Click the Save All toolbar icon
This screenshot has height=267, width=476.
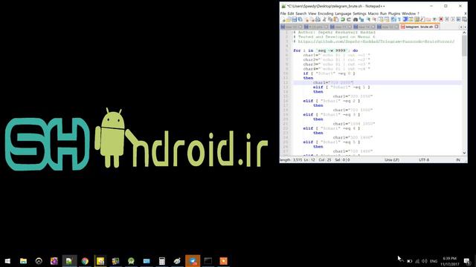coord(300,19)
